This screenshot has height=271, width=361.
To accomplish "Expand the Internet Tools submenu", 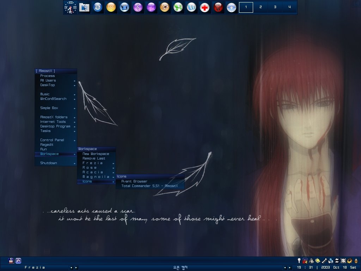I will (x=56, y=122).
